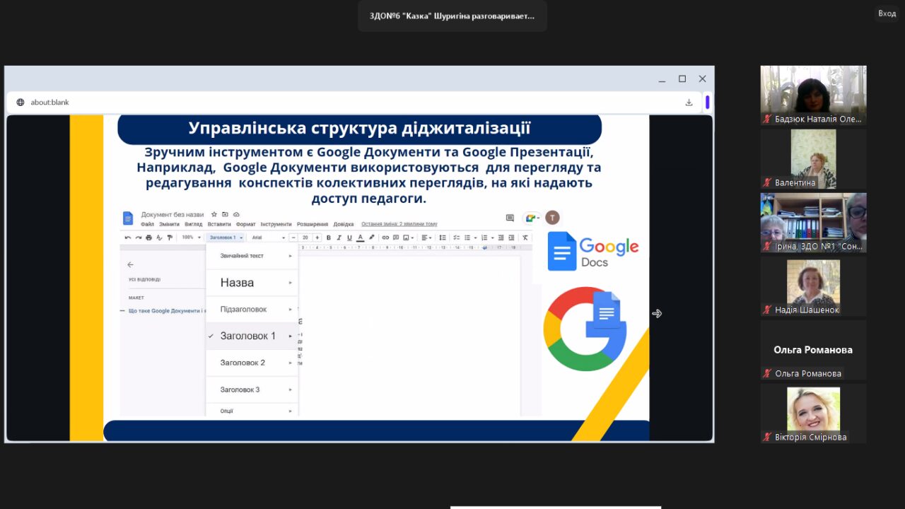Select 'Назва' style option
The height and width of the screenshot is (509, 905).
tap(252, 283)
